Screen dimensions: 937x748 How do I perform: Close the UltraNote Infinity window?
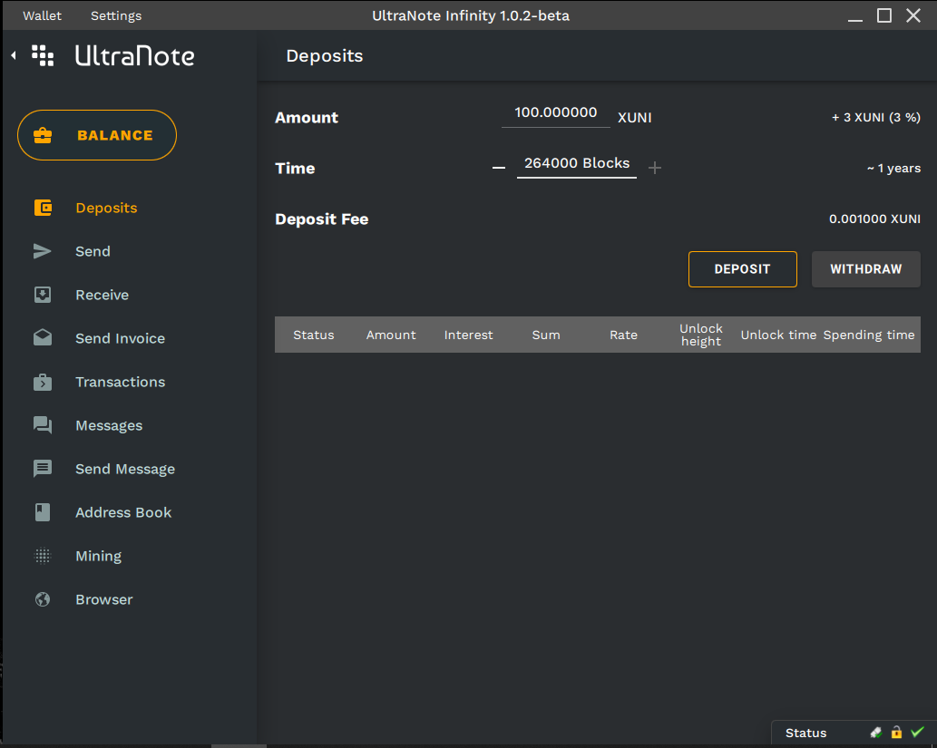click(913, 15)
